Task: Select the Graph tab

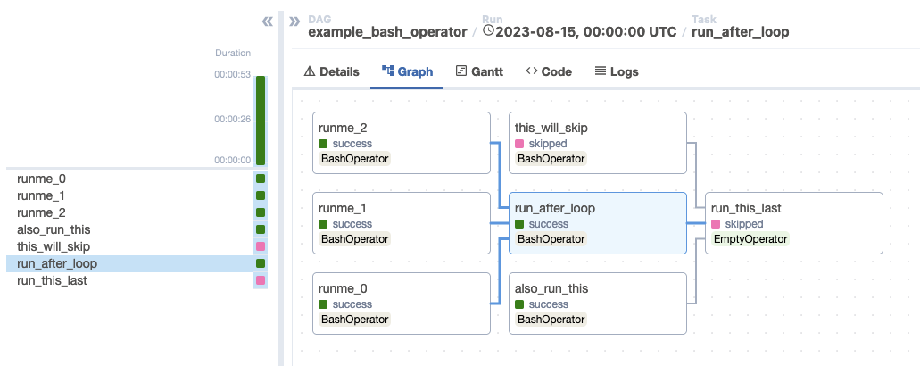Action: [x=407, y=71]
